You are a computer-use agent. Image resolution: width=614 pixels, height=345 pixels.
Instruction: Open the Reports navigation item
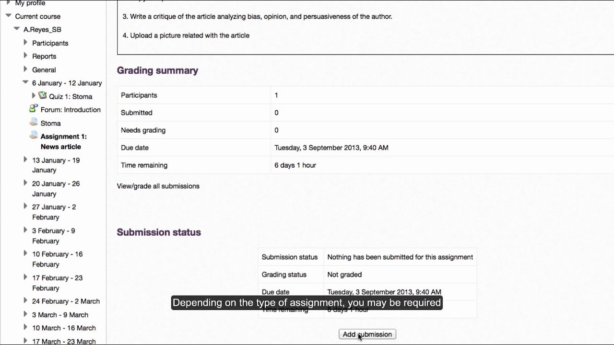coord(44,57)
